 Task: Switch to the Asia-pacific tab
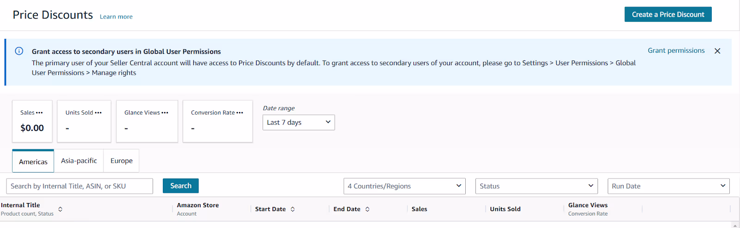click(79, 161)
